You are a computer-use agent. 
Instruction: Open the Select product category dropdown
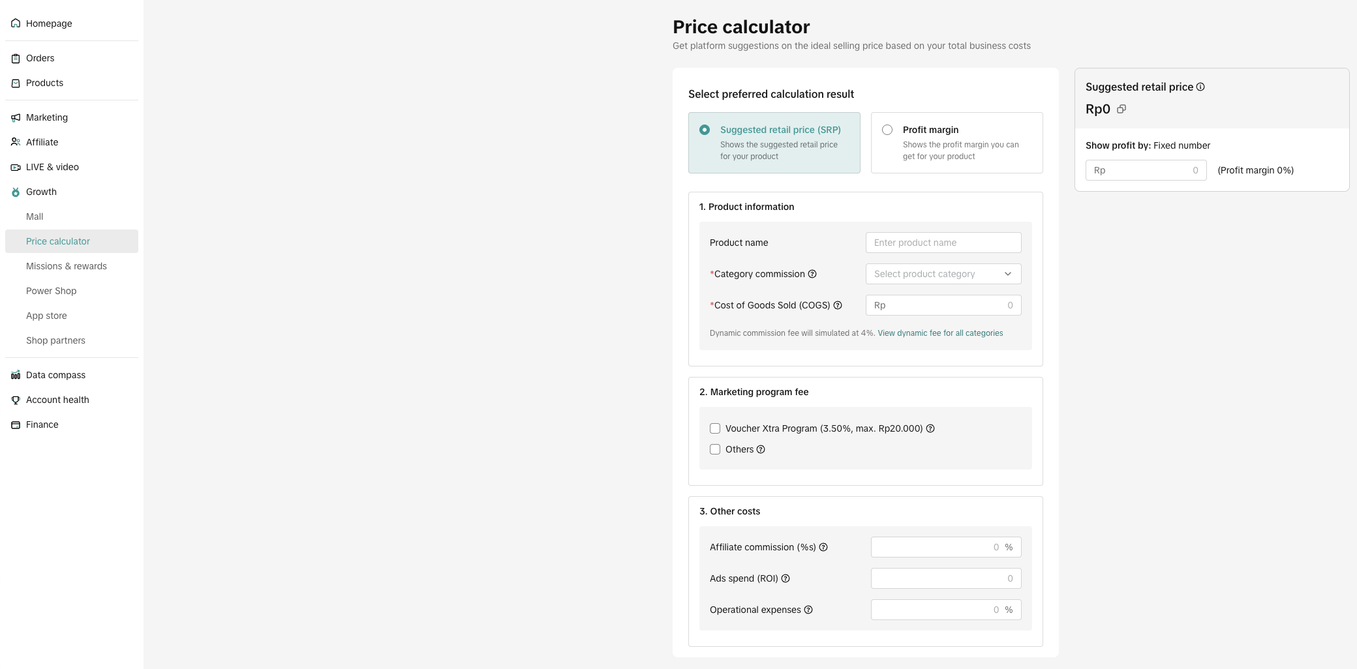[943, 274]
